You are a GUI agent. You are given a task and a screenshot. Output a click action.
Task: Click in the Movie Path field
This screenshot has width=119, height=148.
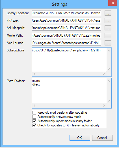tap(66, 36)
